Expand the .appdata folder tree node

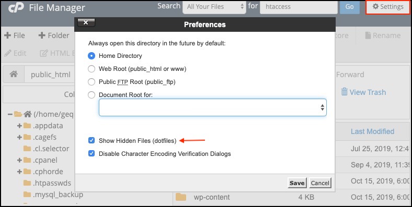(19, 126)
